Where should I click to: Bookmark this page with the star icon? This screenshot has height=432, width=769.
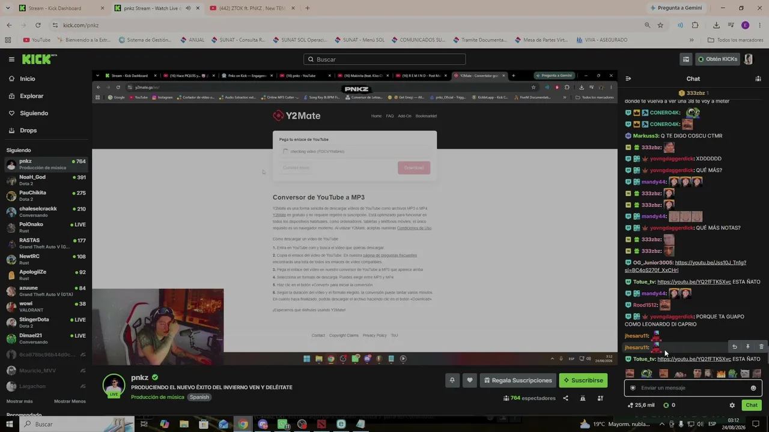660,25
